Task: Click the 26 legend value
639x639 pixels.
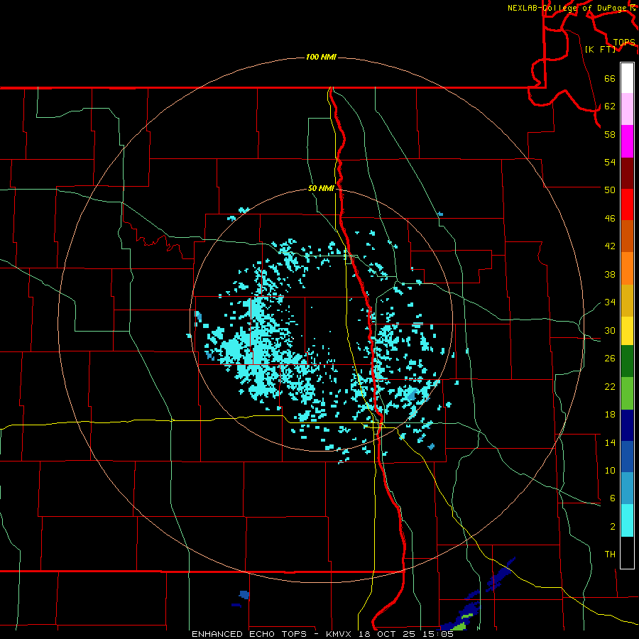Action: coord(610,359)
